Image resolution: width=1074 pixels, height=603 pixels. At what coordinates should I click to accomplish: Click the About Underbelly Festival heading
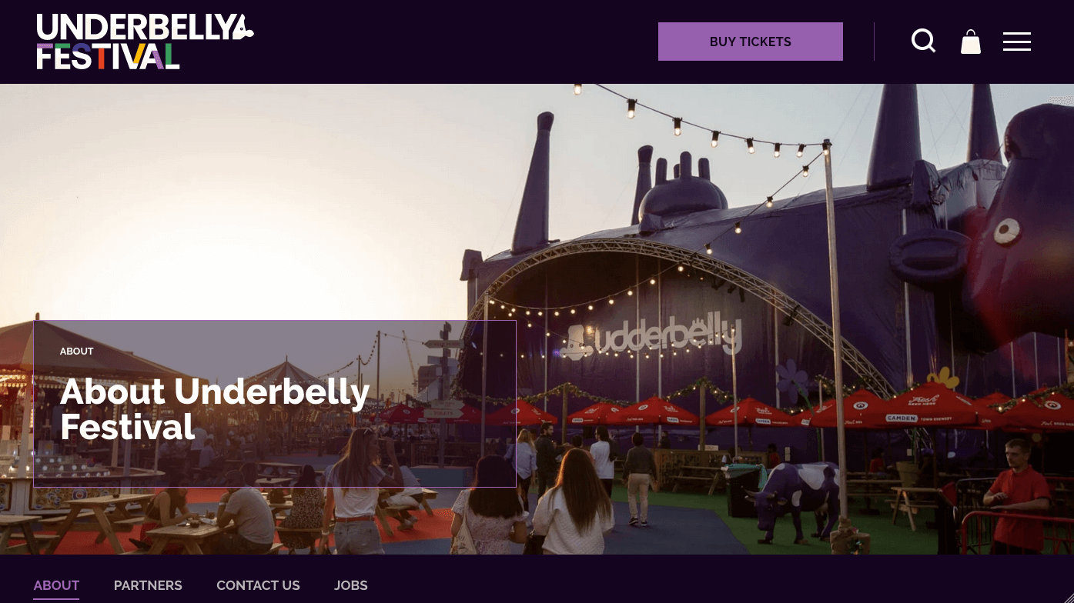(215, 409)
